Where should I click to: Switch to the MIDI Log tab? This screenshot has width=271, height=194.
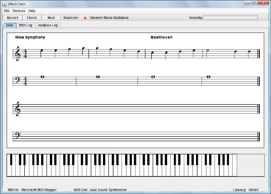[26, 25]
